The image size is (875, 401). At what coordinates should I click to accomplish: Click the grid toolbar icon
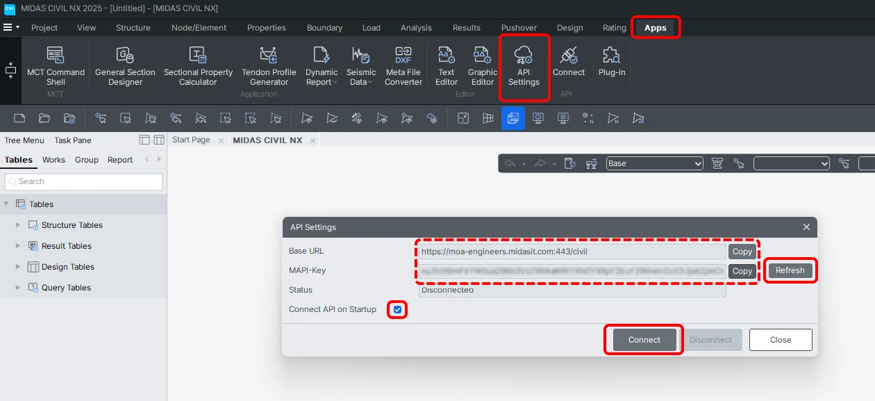488,118
